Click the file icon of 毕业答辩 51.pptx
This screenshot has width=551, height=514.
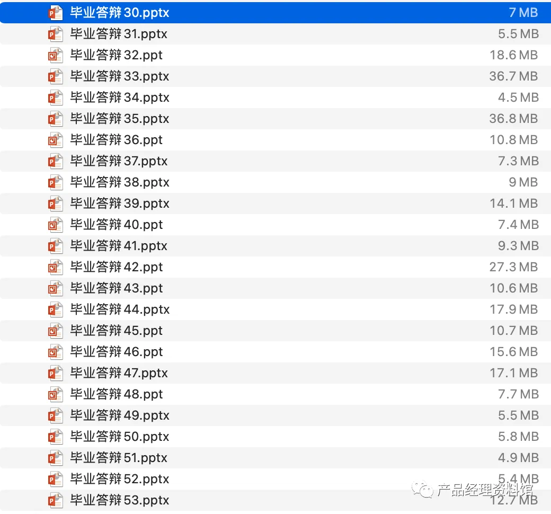click(56, 458)
